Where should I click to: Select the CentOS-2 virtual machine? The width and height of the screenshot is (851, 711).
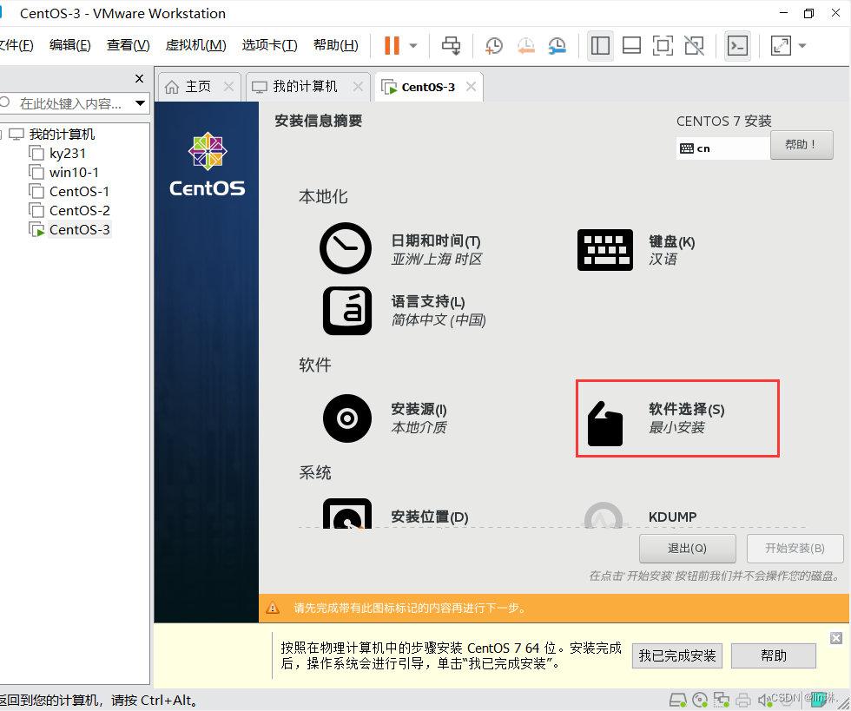(x=79, y=211)
